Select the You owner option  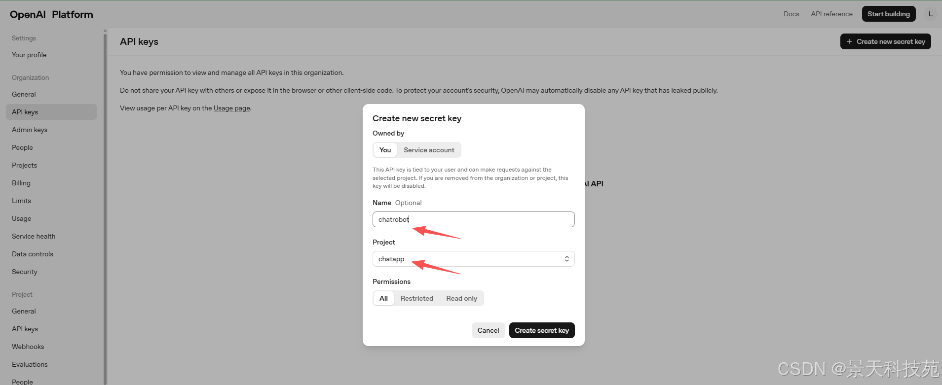(385, 150)
